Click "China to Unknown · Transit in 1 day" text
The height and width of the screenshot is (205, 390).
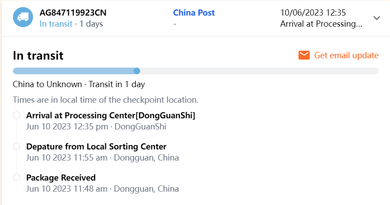(79, 84)
